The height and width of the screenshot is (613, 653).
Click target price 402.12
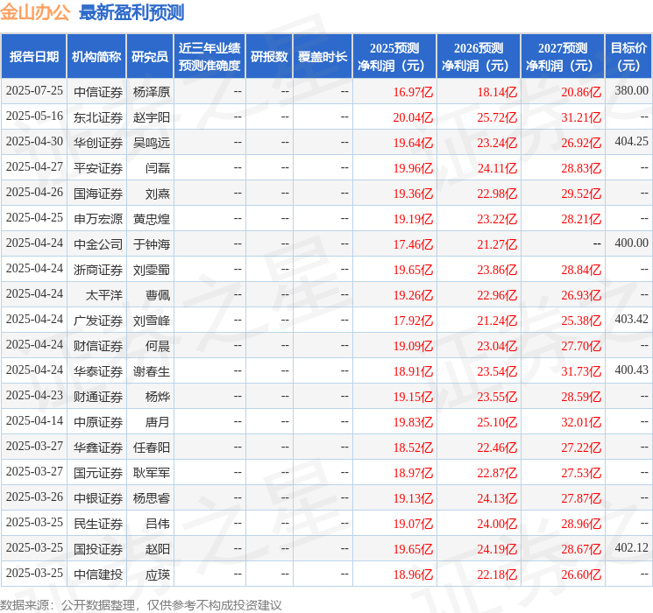pos(631,547)
